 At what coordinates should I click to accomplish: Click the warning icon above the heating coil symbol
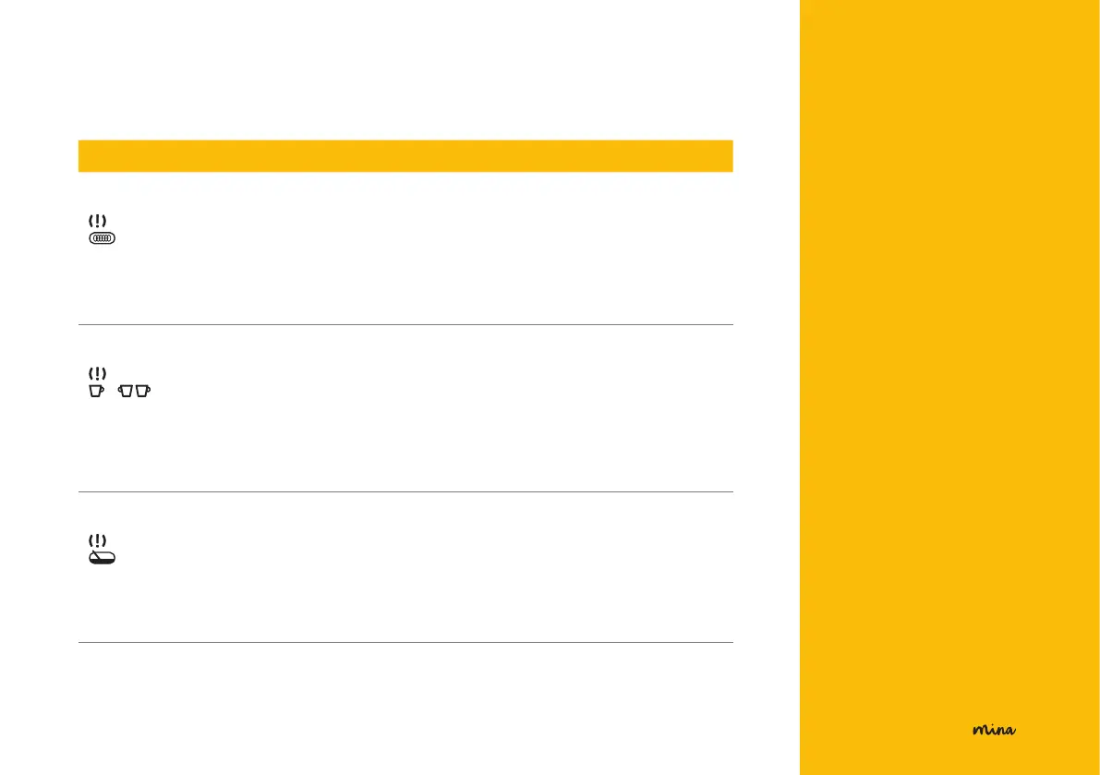tap(97, 221)
